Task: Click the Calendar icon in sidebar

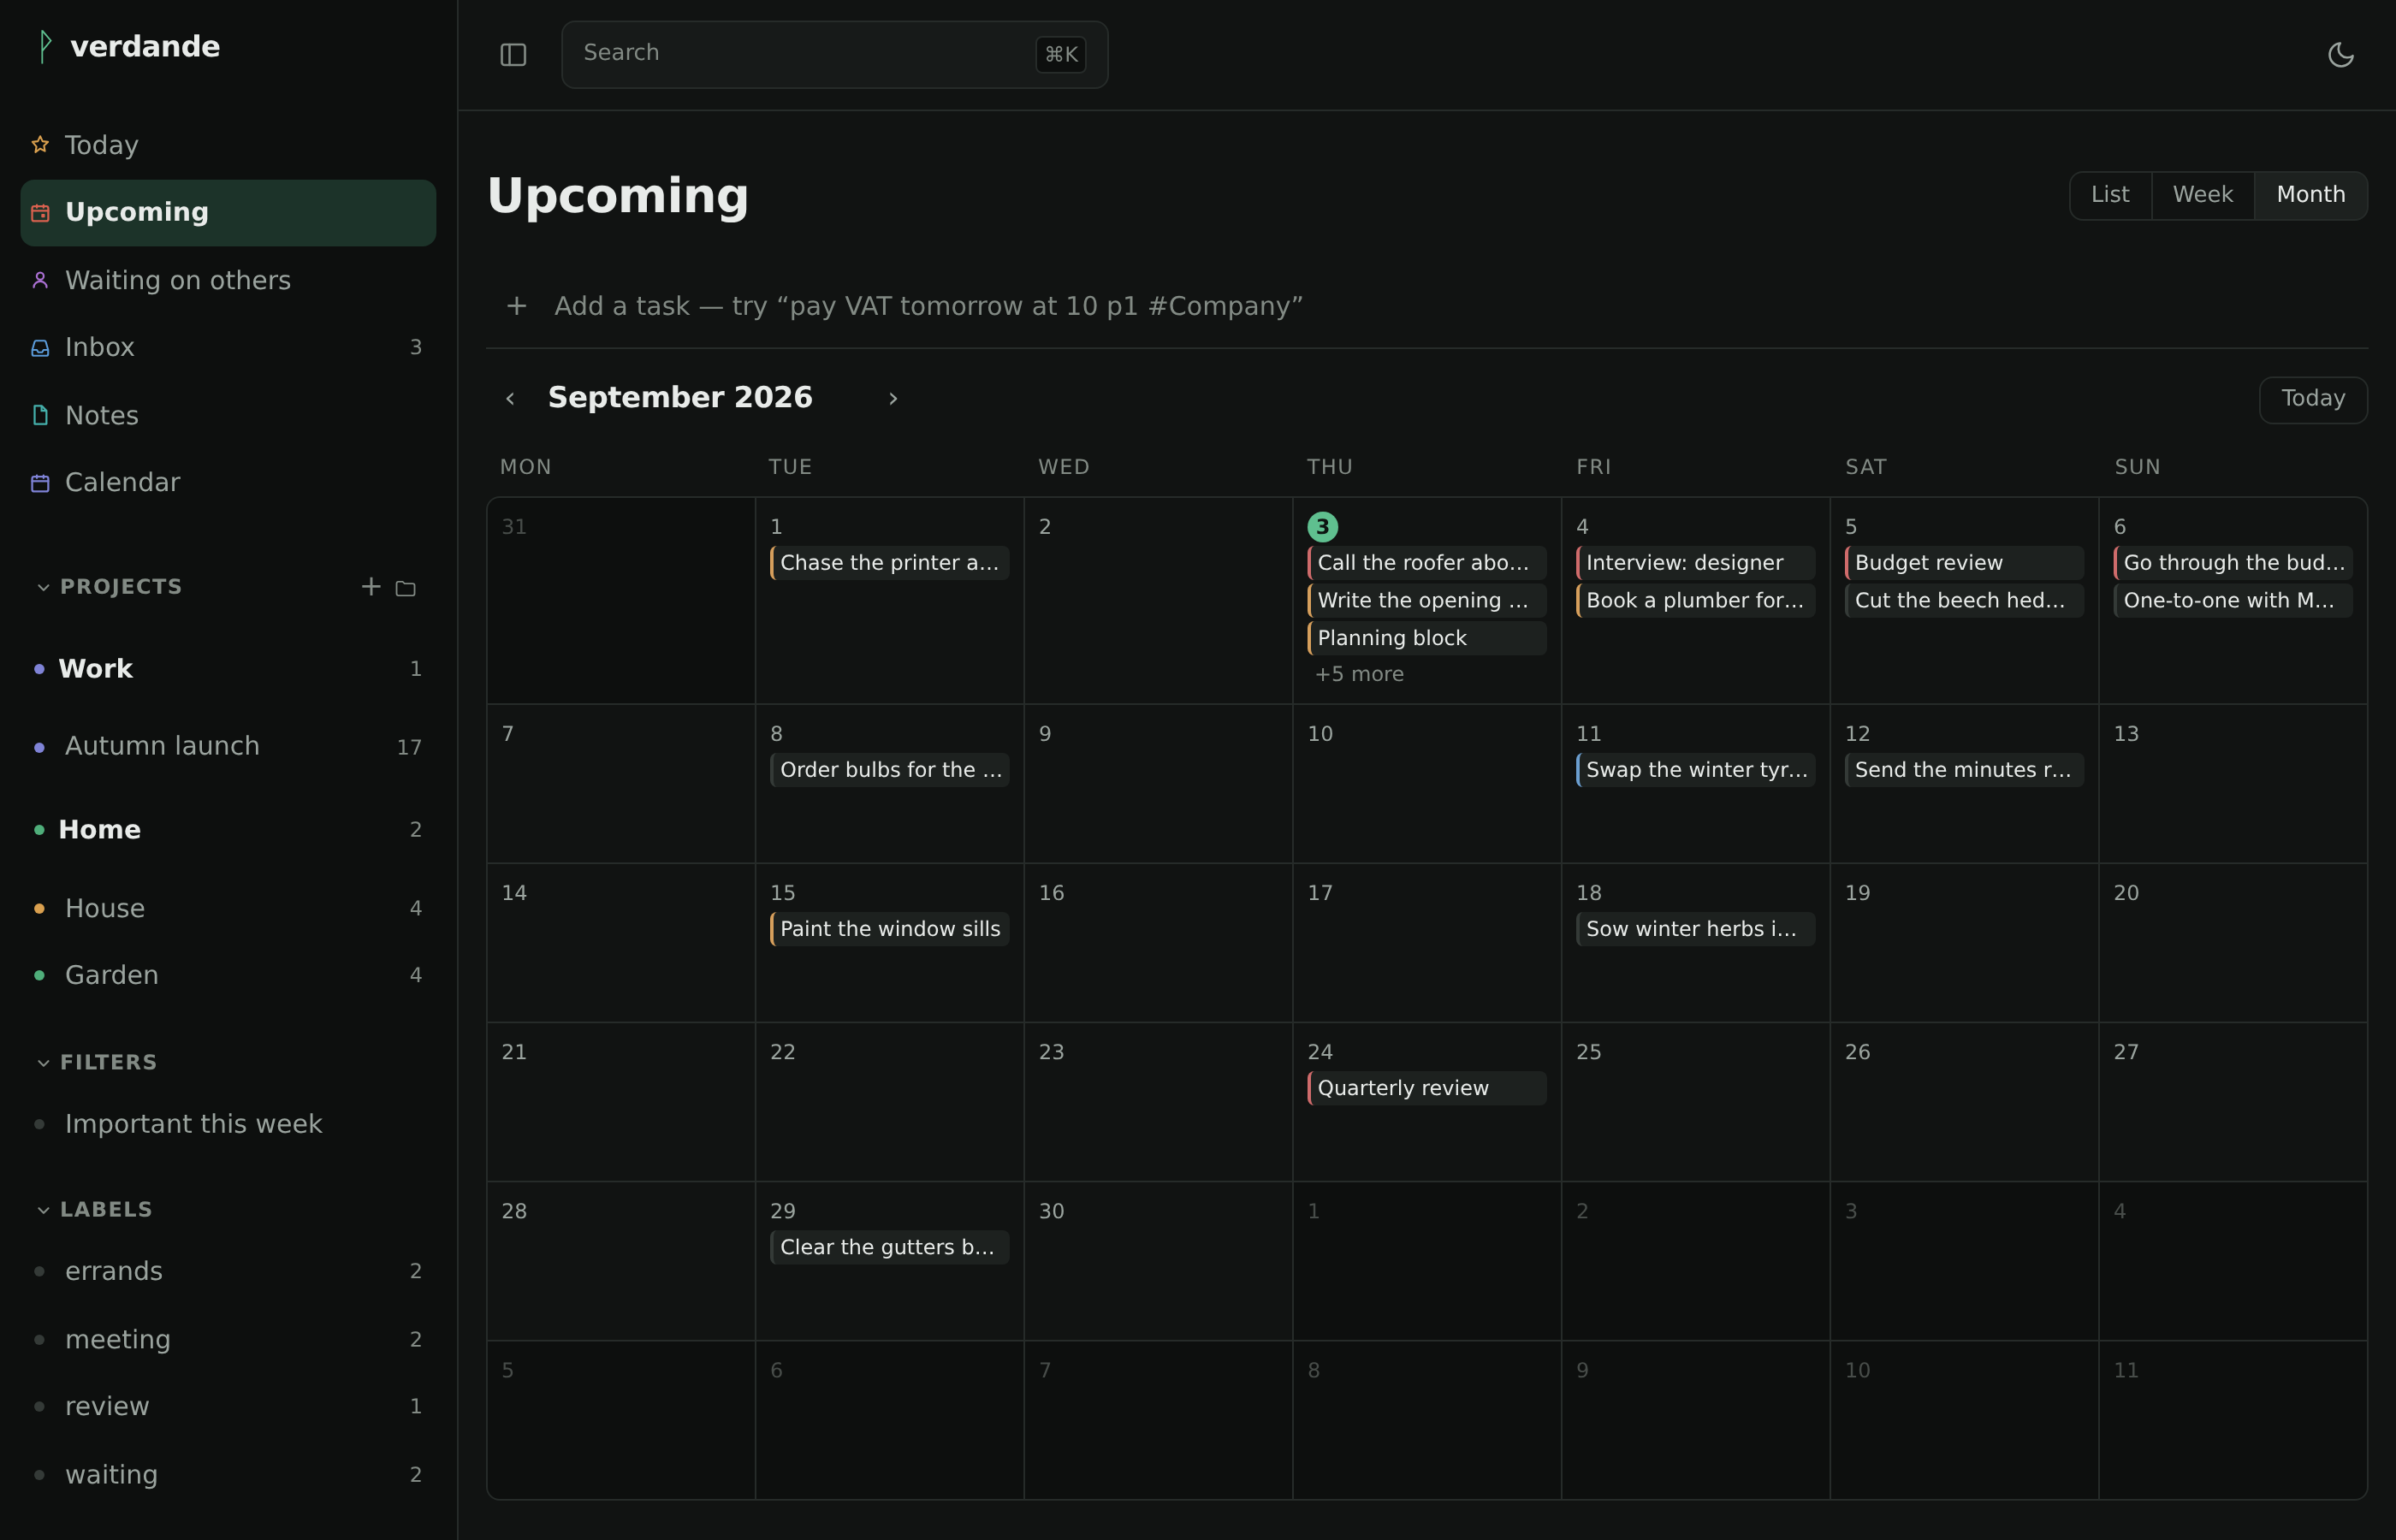Action: tap(40, 483)
